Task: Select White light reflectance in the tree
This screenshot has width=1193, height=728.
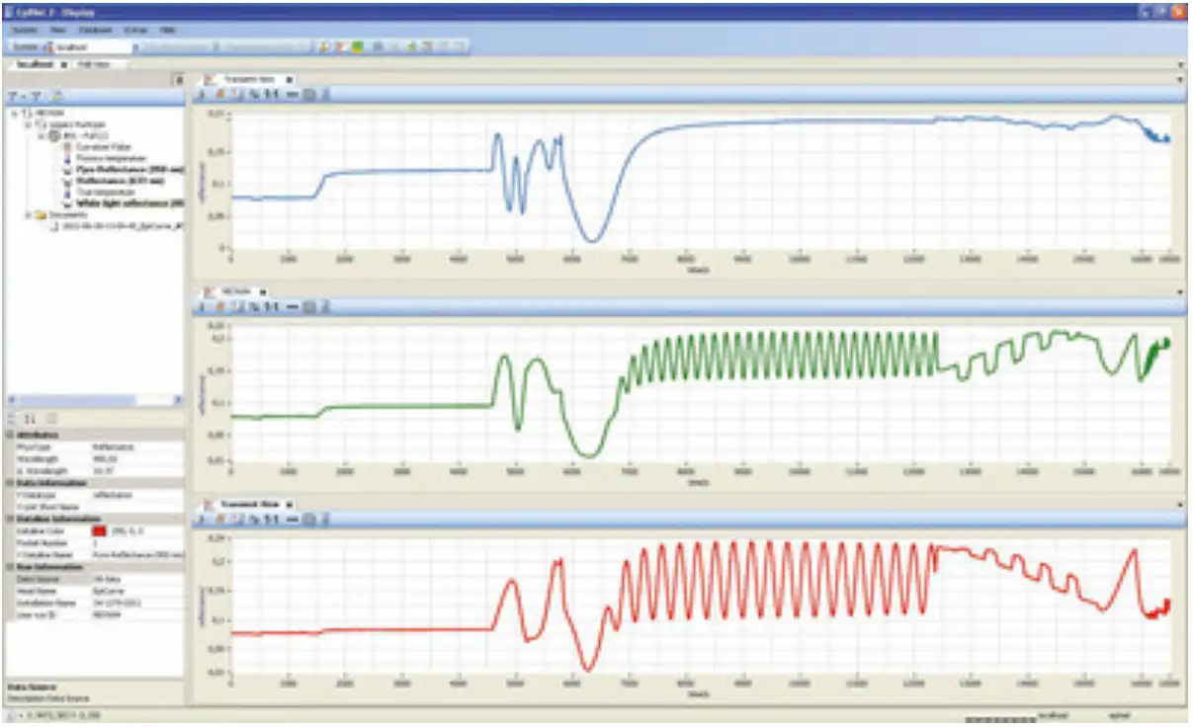Action: [130, 203]
